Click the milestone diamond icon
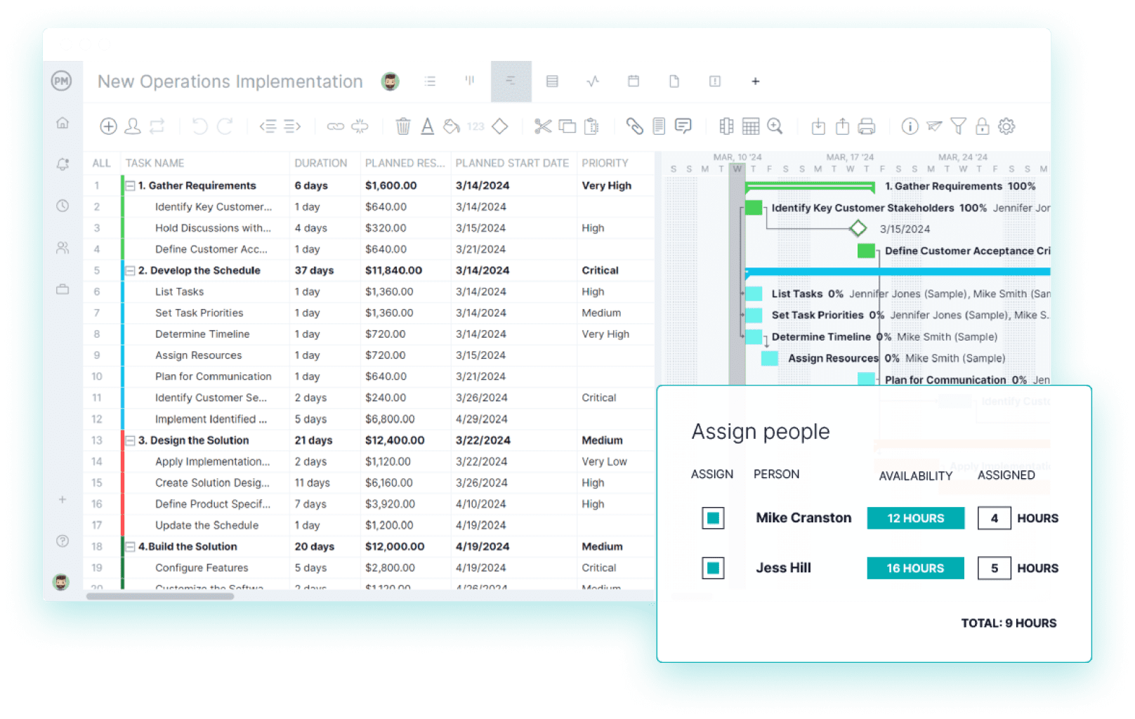The image size is (1135, 719). tap(499, 126)
